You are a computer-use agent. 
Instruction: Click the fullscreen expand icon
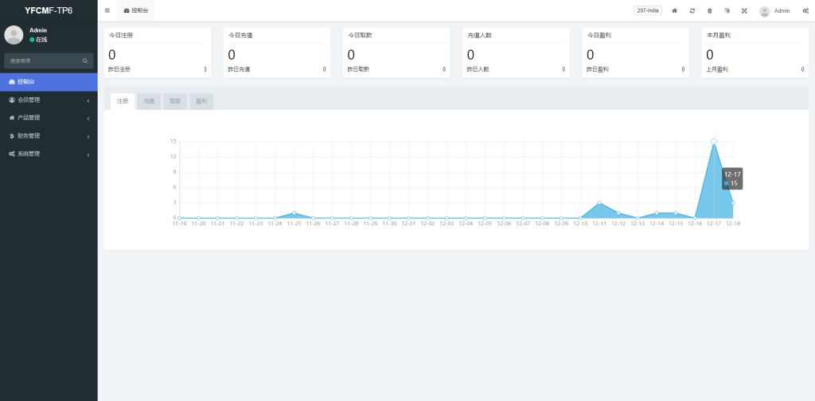[x=744, y=10]
